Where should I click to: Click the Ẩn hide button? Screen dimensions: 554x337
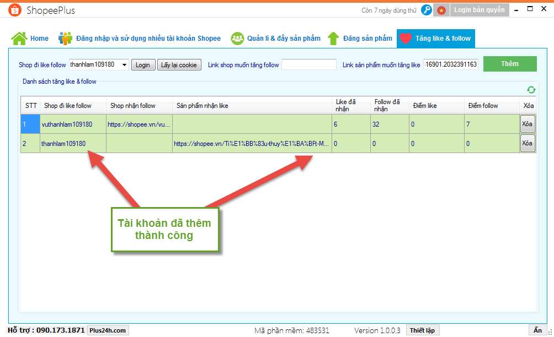tap(537, 330)
